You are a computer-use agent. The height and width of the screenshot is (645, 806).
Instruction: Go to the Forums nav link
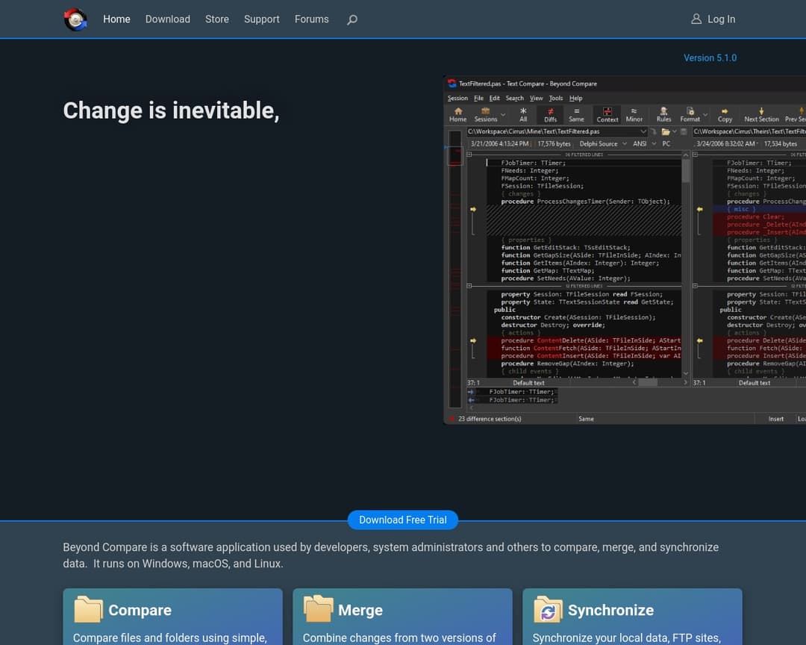[x=311, y=19]
